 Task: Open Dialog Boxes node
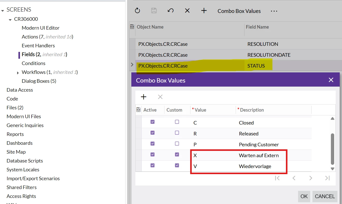click(39, 81)
